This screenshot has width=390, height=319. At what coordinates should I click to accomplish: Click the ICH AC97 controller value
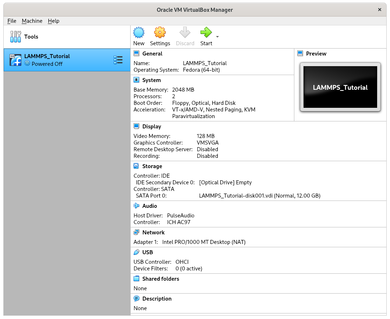(x=178, y=222)
